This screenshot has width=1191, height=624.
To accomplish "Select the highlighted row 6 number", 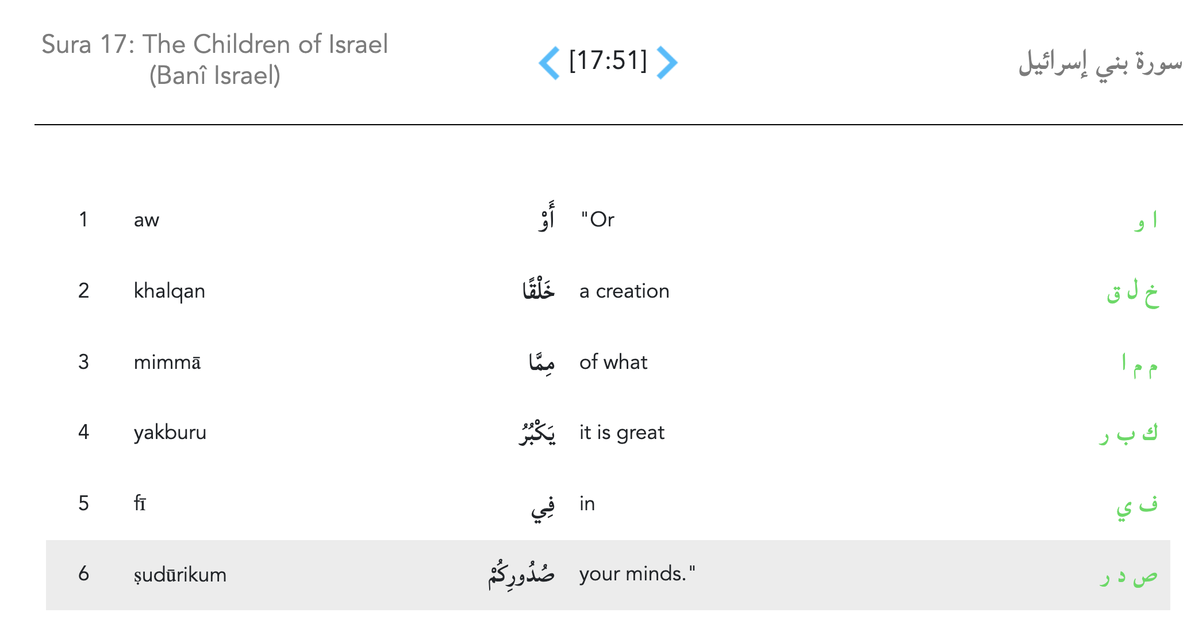I will tap(84, 574).
